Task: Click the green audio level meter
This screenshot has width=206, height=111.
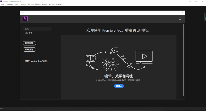Action: click(x=205, y=16)
